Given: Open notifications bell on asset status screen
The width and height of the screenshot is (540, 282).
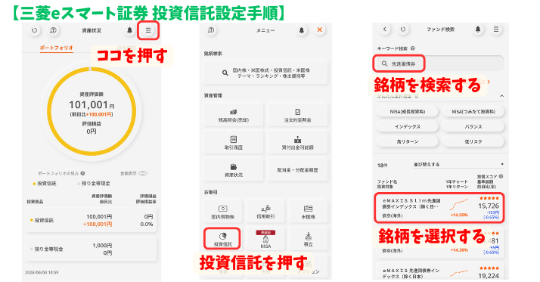Looking at the screenshot, I should pyautogui.click(x=129, y=30).
